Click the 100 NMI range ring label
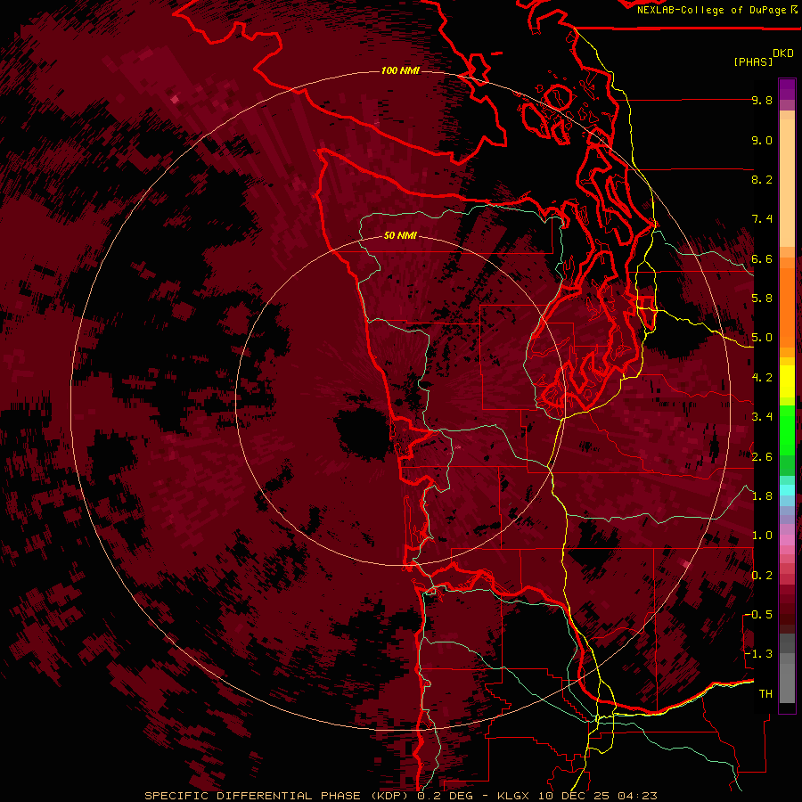This screenshot has width=802, height=802. (x=400, y=70)
